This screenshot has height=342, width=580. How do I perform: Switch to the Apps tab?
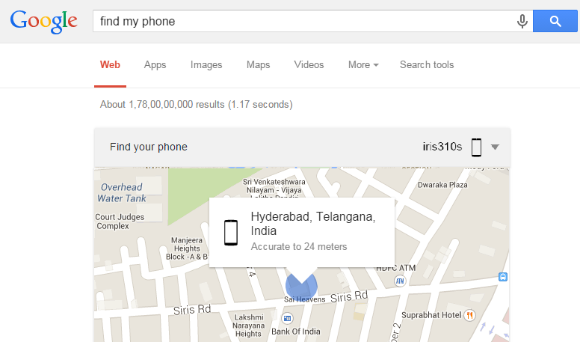pyautogui.click(x=155, y=65)
